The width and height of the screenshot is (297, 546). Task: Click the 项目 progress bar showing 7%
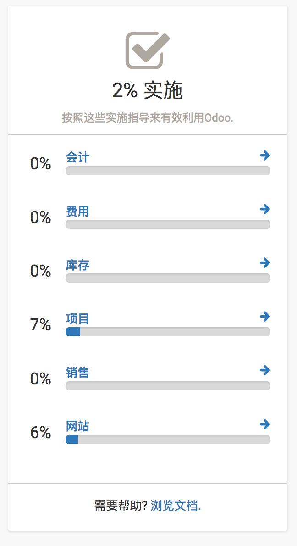pyautogui.click(x=168, y=332)
